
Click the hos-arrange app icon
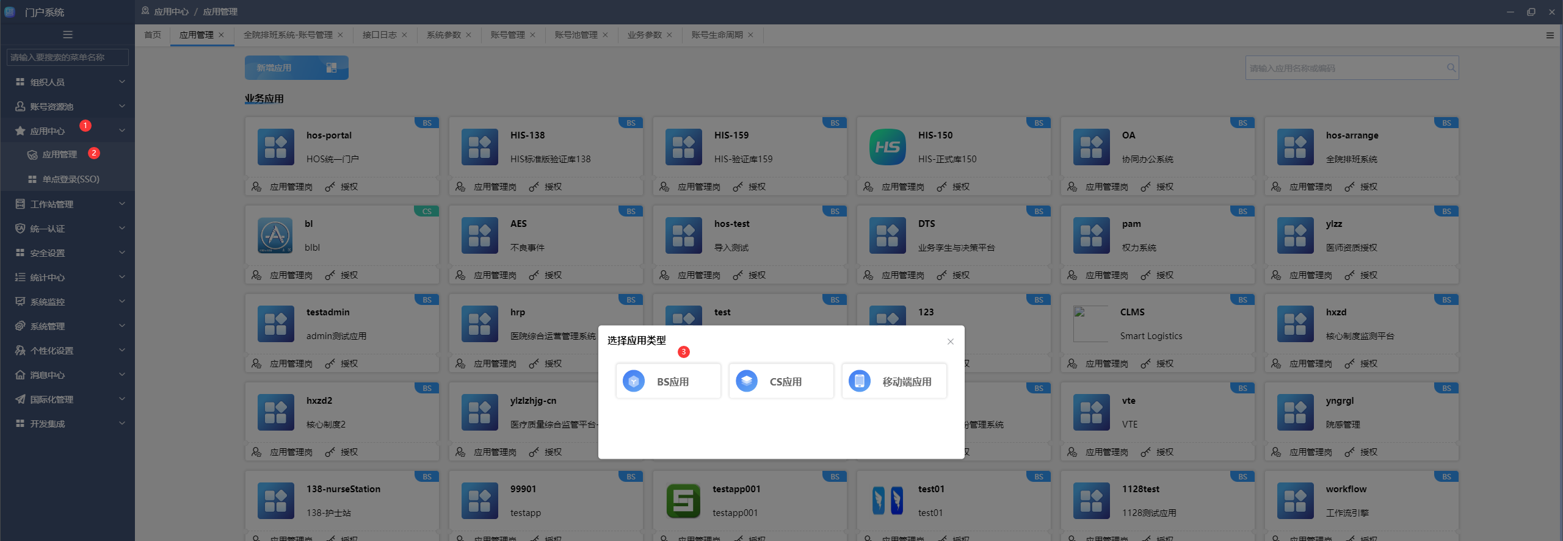point(1296,147)
